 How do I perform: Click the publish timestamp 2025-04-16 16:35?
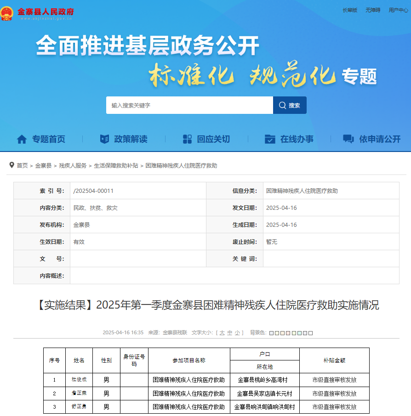[123, 333]
